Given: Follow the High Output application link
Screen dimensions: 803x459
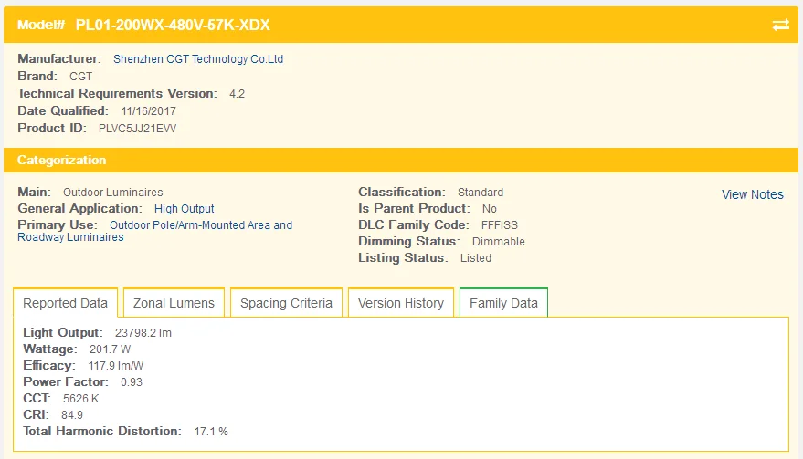Looking at the screenshot, I should point(184,209).
